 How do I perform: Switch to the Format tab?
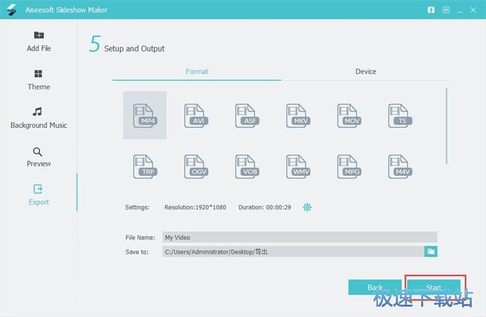coord(197,72)
